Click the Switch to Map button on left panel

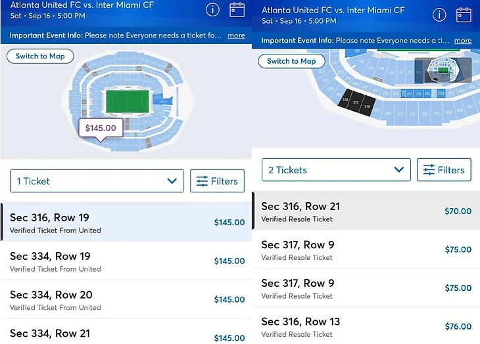[40, 56]
